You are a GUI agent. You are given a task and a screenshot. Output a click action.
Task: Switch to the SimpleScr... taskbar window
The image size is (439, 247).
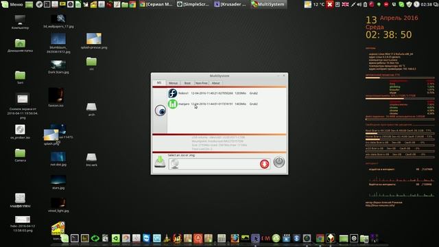pyautogui.click(x=193, y=4)
